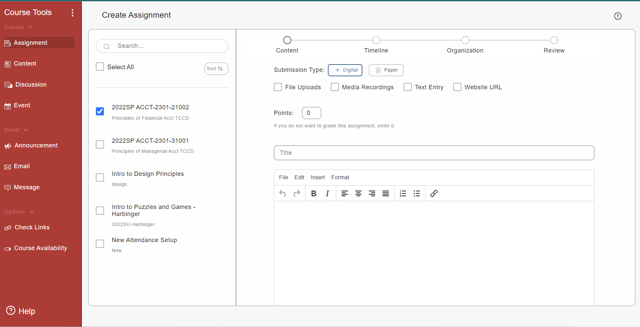The width and height of the screenshot is (640, 327).
Task: Switch submission type to Paper
Action: coord(386,70)
